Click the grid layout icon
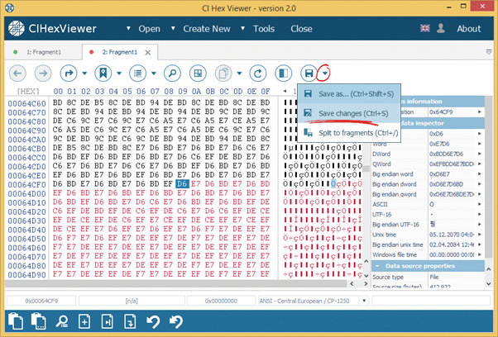 point(198,74)
